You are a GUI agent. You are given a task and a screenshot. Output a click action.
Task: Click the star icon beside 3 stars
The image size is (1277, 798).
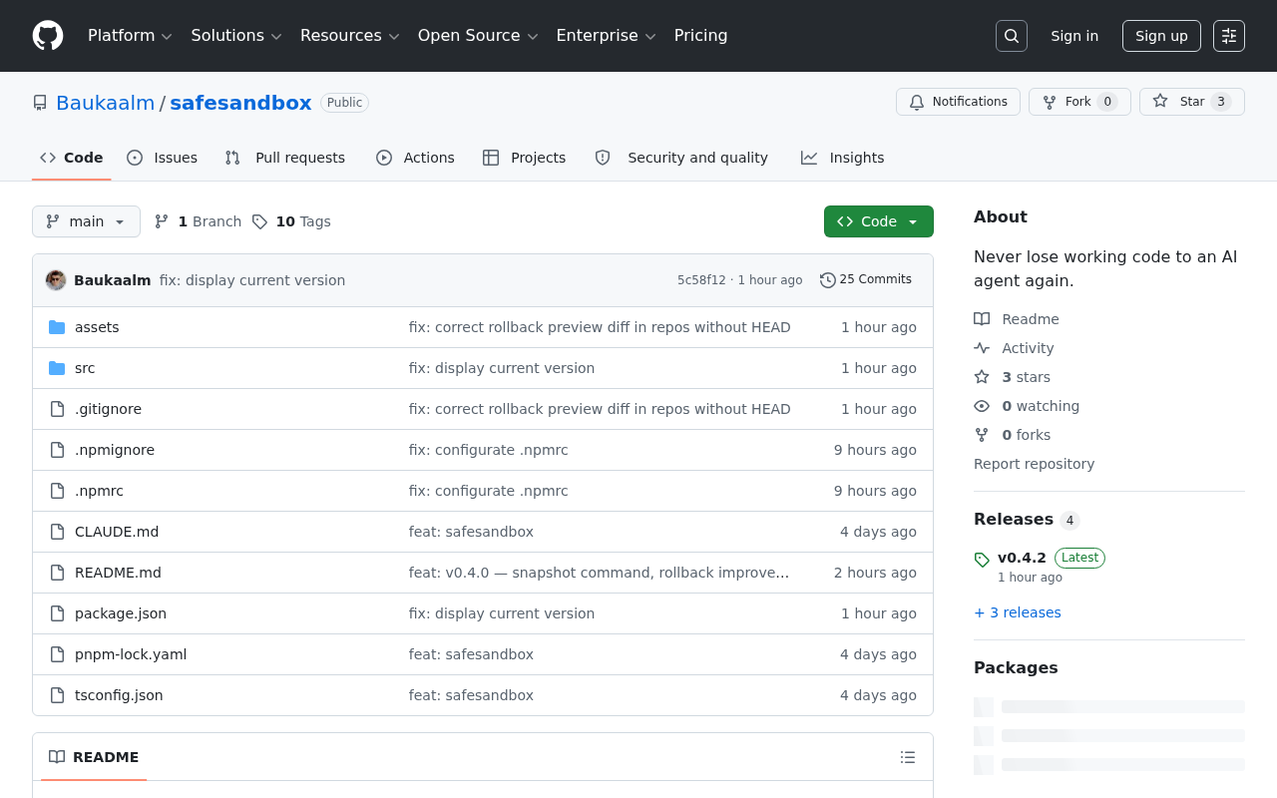coord(982,377)
